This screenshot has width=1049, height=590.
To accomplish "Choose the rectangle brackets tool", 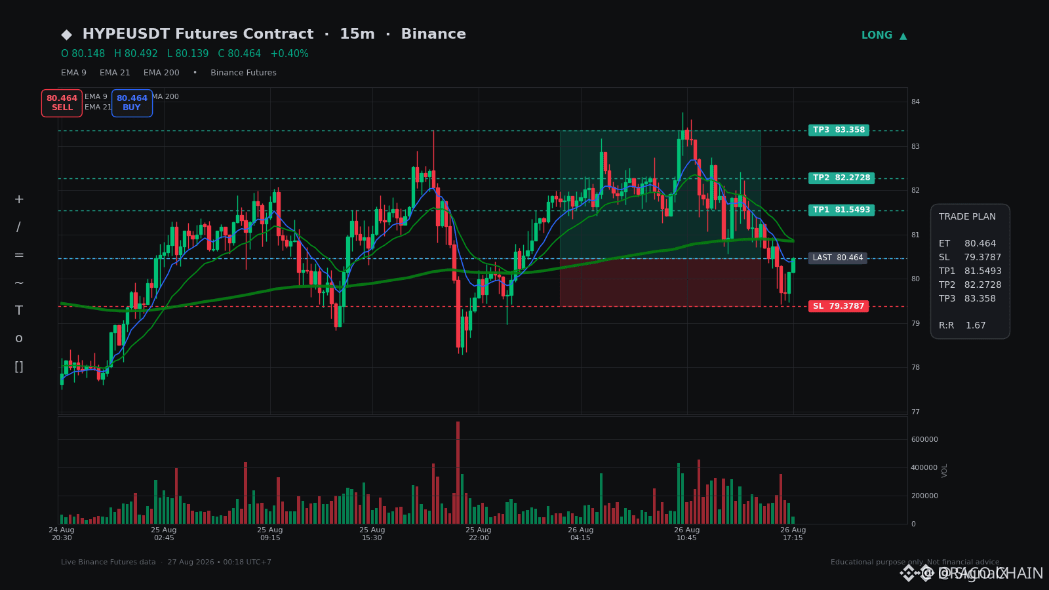I will coord(19,366).
